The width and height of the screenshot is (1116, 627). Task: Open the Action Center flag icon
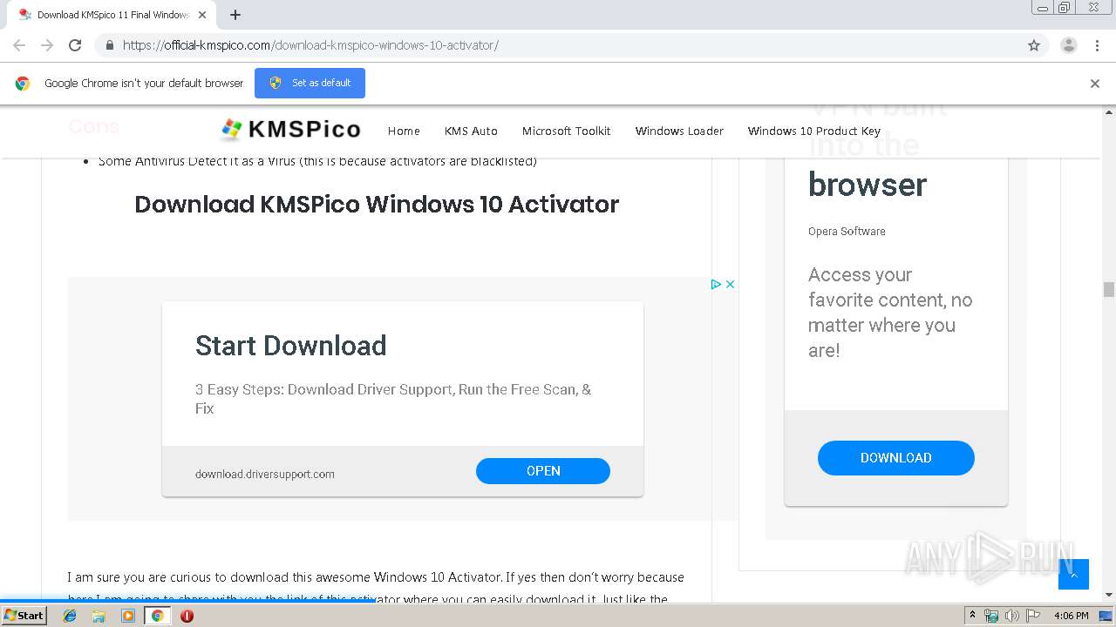(x=1033, y=616)
